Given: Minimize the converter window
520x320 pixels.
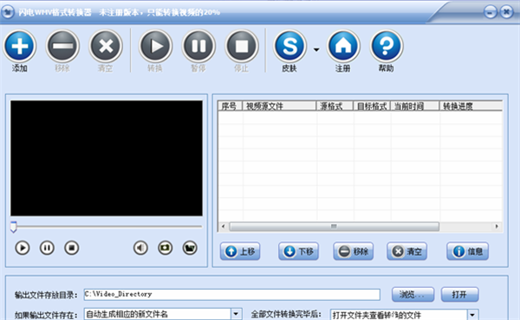Looking at the screenshot, I should 491,13.
